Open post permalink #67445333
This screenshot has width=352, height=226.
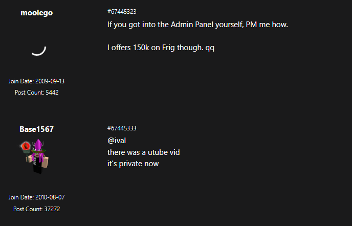coord(121,128)
